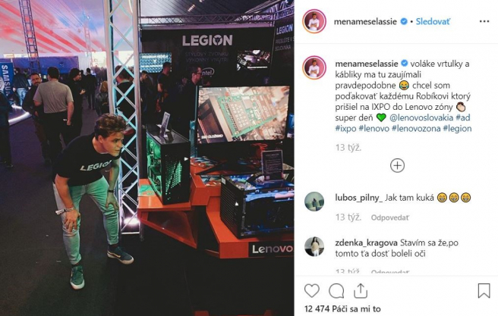
Task: Open lubos_pilny_ commenter avatar
Action: (x=314, y=202)
